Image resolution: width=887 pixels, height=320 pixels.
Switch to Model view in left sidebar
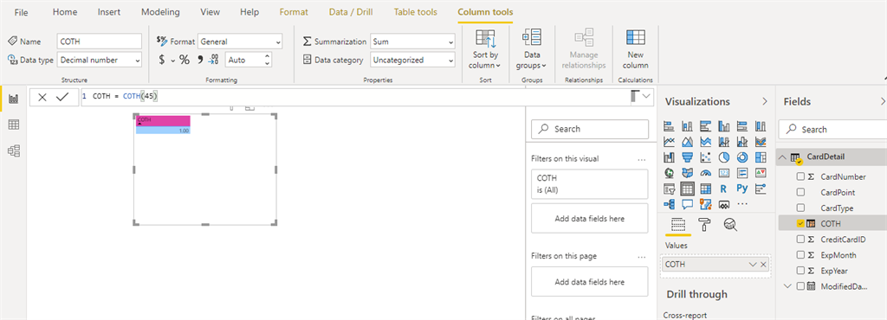pos(14,150)
